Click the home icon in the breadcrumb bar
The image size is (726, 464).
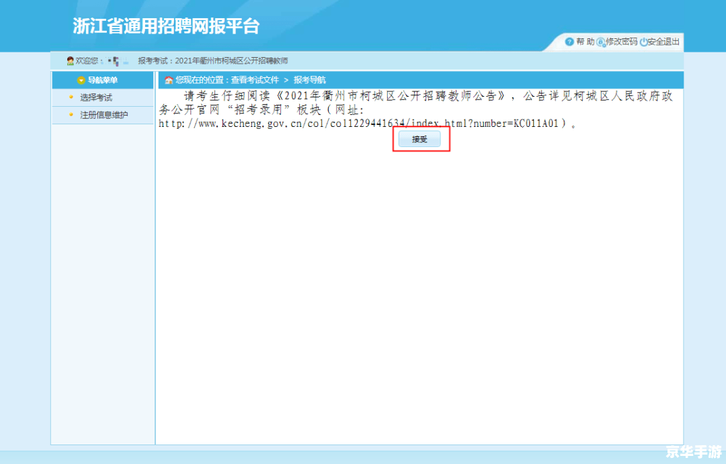pos(168,80)
